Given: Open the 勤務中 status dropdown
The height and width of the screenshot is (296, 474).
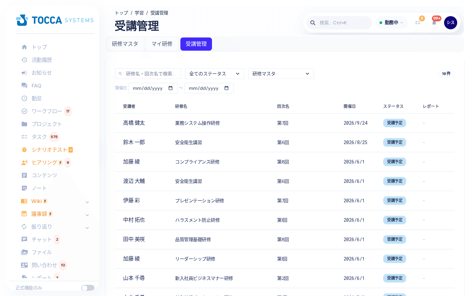Looking at the screenshot, I should 391,23.
